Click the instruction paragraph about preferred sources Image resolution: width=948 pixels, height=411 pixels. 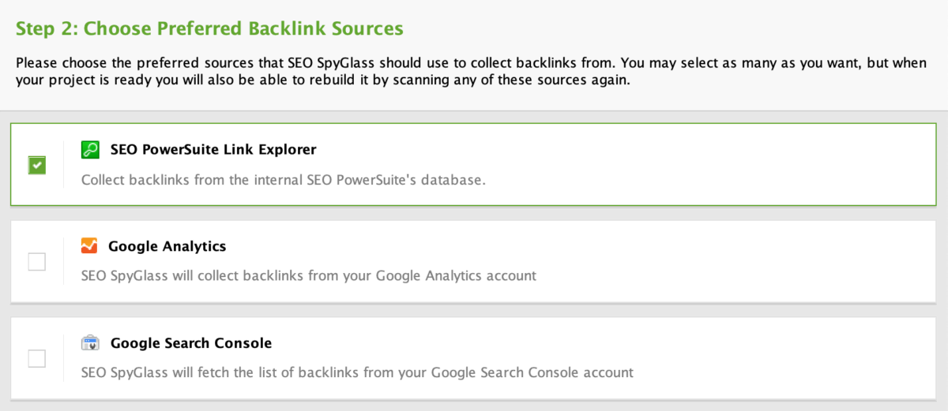(471, 73)
